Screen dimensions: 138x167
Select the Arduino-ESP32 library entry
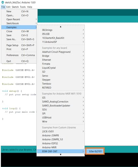(x=61, y=143)
